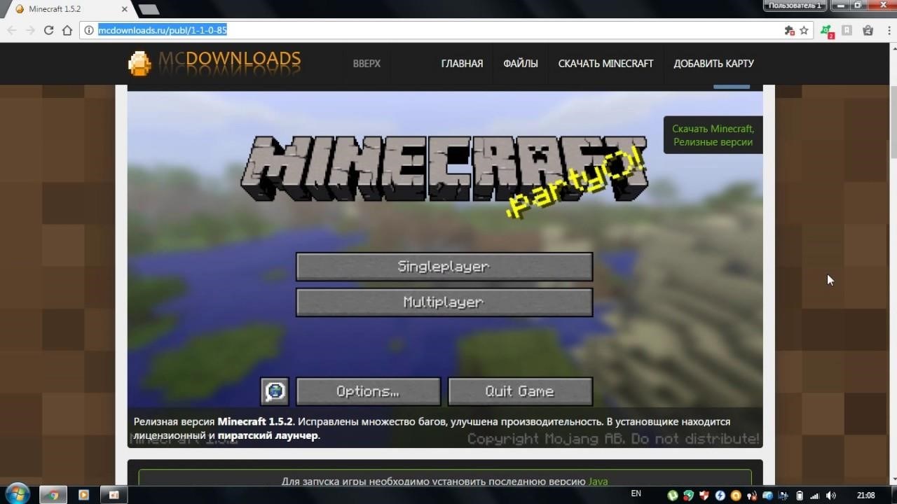Click the recorder app icon in taskbar
The height and width of the screenshot is (504, 897).
114,494
